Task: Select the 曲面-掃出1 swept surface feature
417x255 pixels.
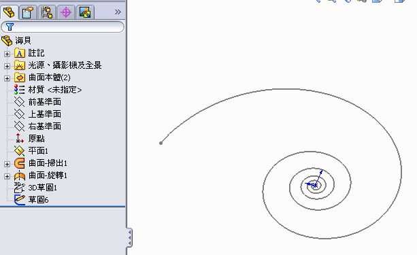Action: point(48,163)
